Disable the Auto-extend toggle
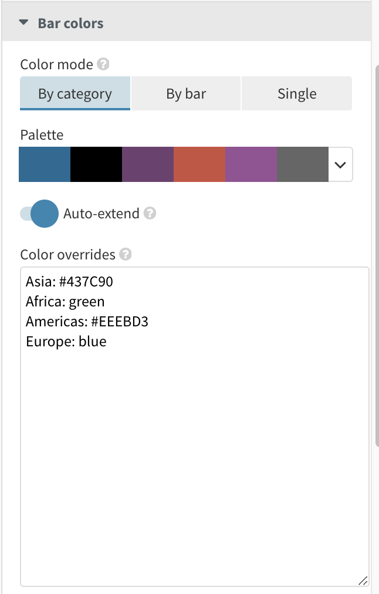This screenshot has width=379, height=594. pyautogui.click(x=38, y=214)
